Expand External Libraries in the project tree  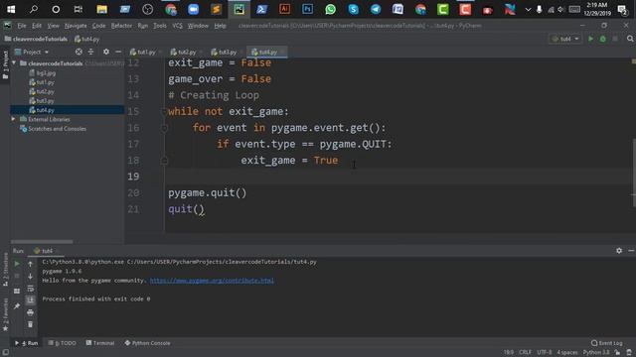(x=13, y=119)
